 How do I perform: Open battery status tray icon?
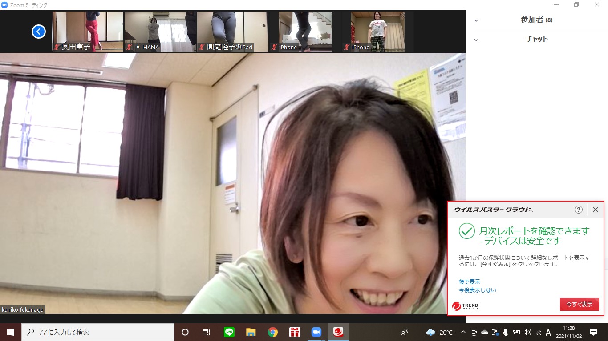(517, 332)
